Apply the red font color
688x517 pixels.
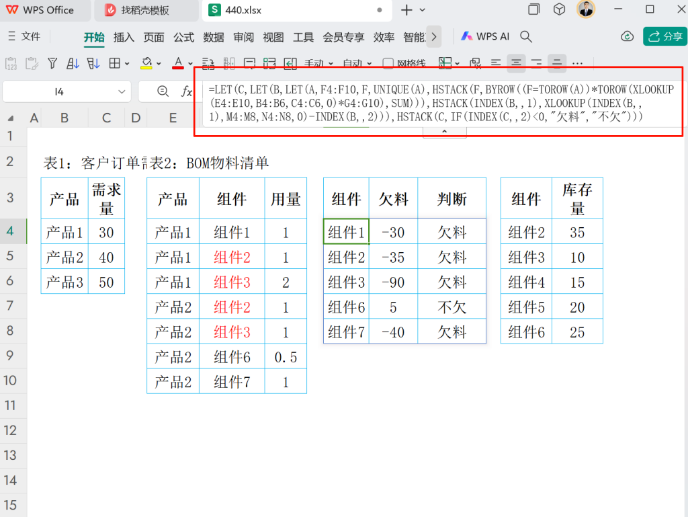point(177,64)
